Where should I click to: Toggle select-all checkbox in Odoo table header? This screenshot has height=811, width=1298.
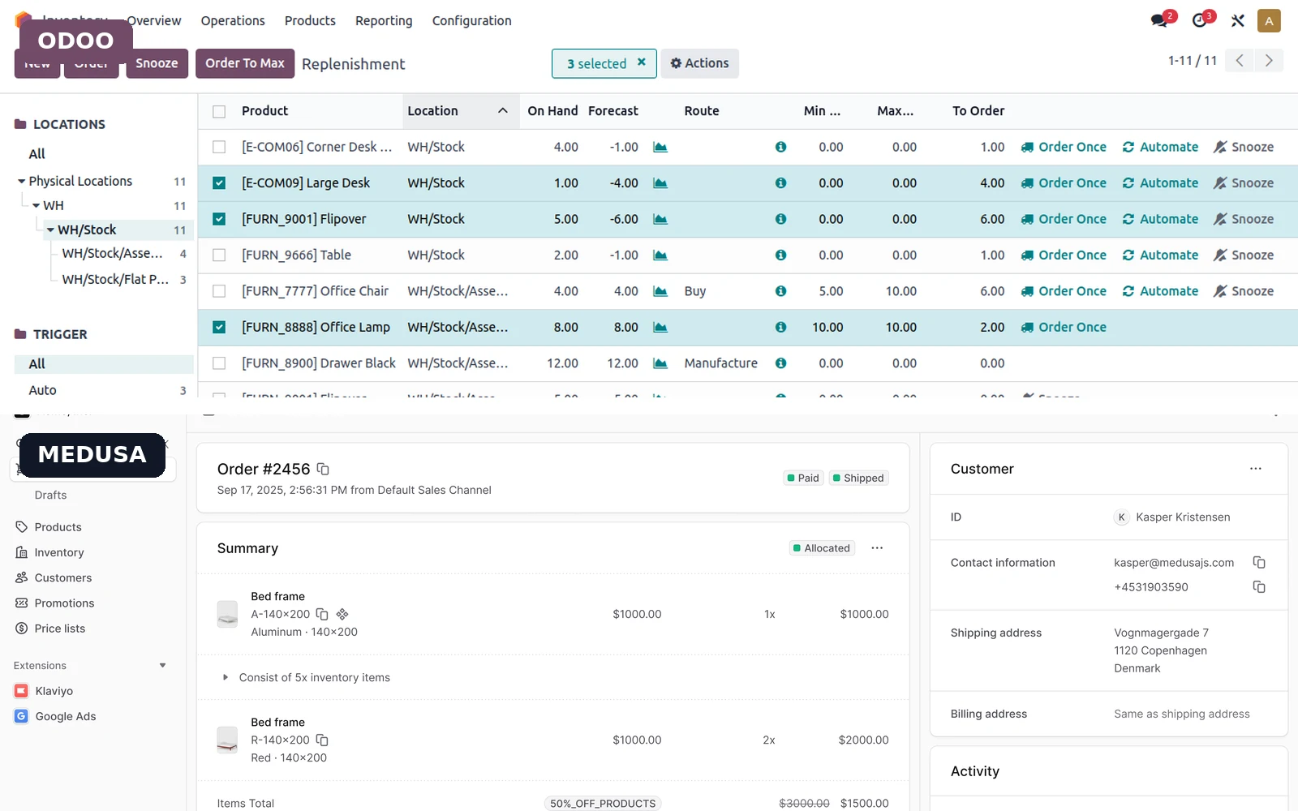[x=219, y=111]
